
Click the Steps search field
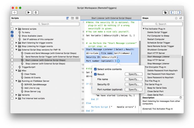pos(162,24)
